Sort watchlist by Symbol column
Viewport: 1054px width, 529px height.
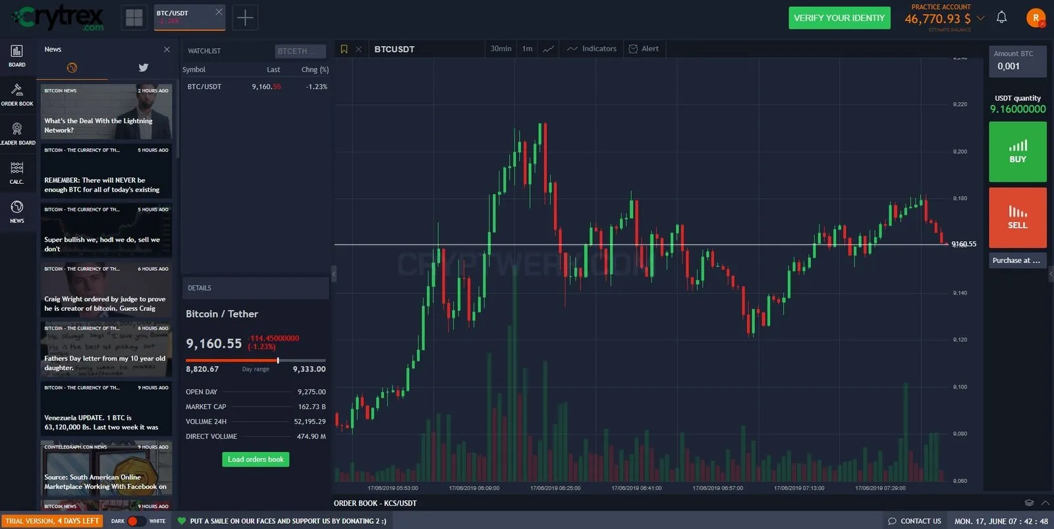pyautogui.click(x=194, y=69)
